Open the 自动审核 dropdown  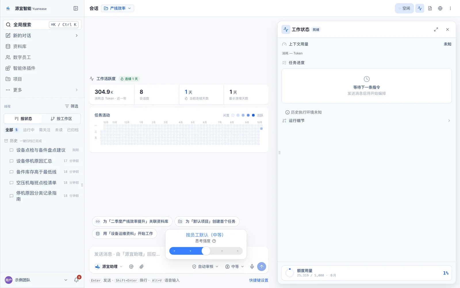(205, 267)
